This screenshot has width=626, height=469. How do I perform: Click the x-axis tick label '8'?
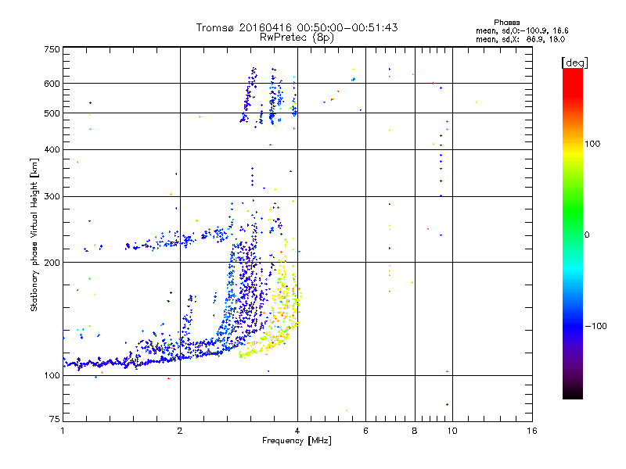pos(415,431)
